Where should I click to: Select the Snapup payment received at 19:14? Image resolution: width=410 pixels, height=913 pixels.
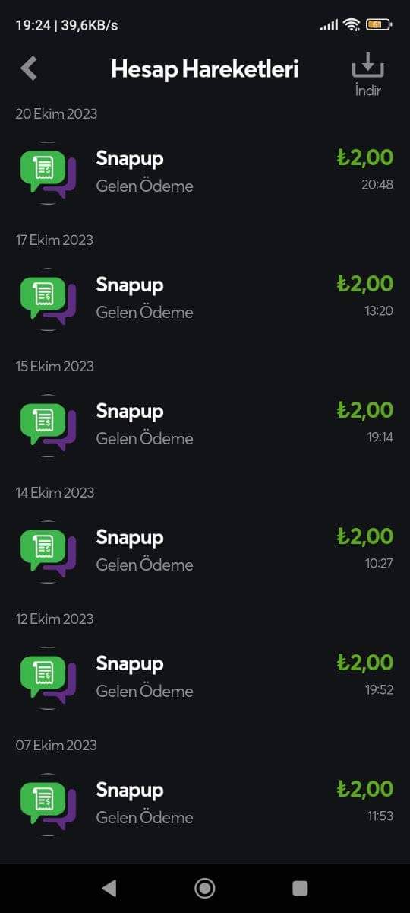pos(205,425)
